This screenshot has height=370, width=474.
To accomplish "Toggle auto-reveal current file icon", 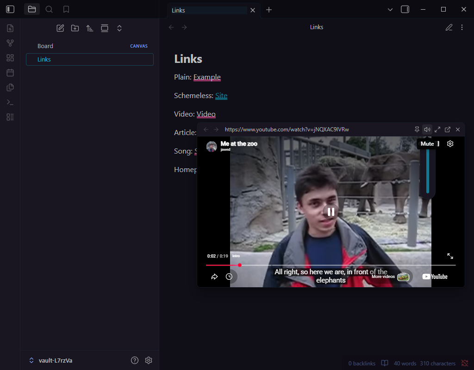I will (105, 28).
